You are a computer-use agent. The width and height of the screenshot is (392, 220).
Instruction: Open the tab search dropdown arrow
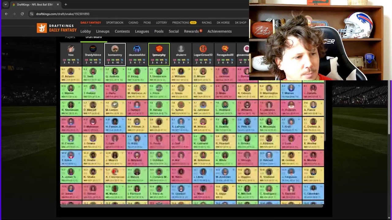[6, 5]
